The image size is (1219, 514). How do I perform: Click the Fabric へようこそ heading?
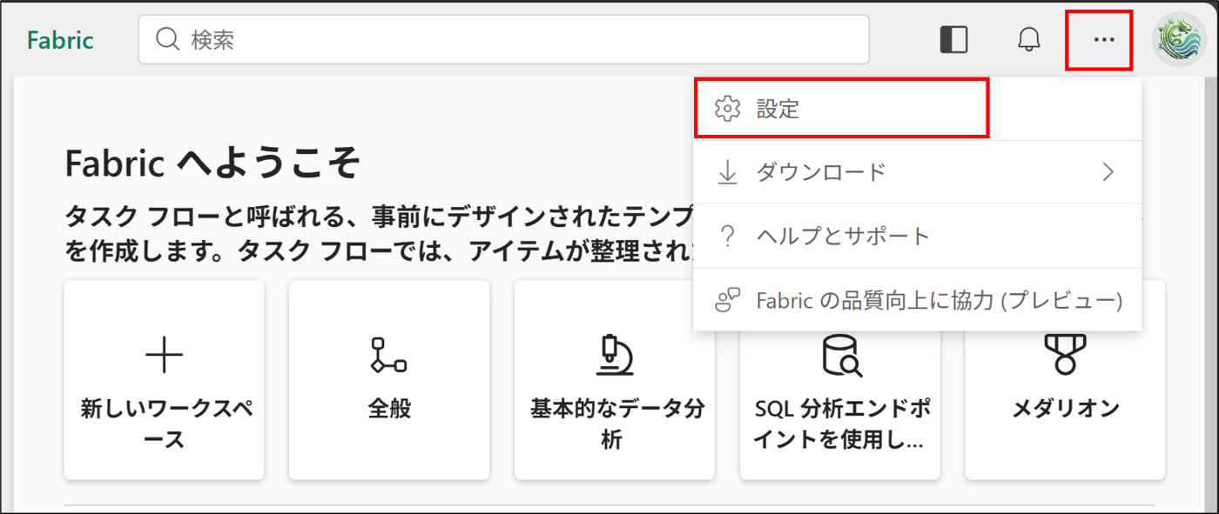point(212,163)
